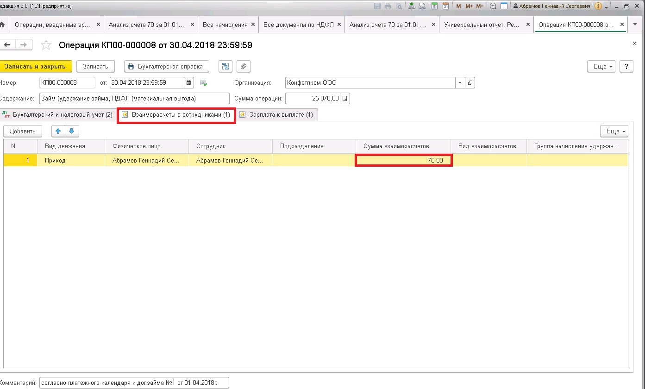Print the Бухгалтерская справка
This screenshot has width=645, height=389.
pos(166,66)
